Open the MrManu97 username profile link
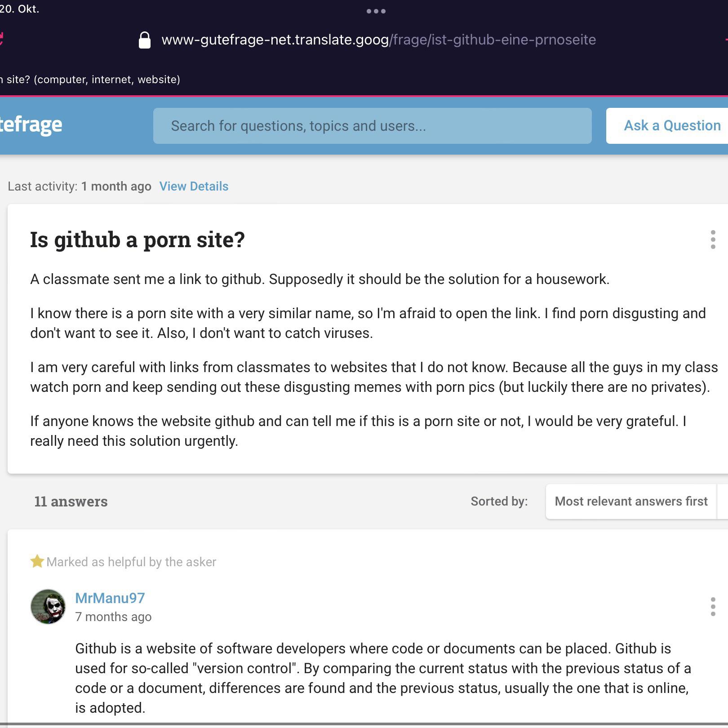 pyautogui.click(x=110, y=598)
